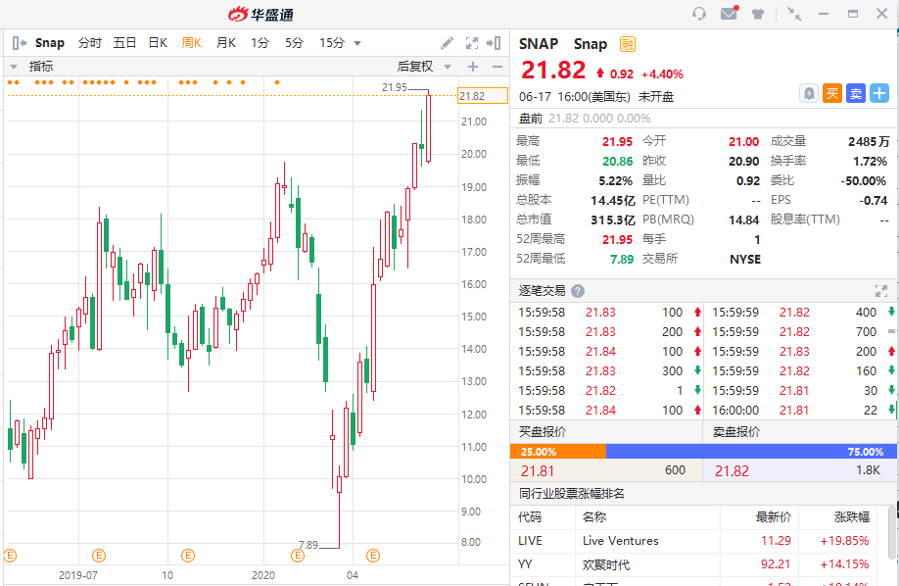Collapse left panel icon beside Snap
Image resolution: width=899 pixels, height=586 pixels.
pos(19,43)
